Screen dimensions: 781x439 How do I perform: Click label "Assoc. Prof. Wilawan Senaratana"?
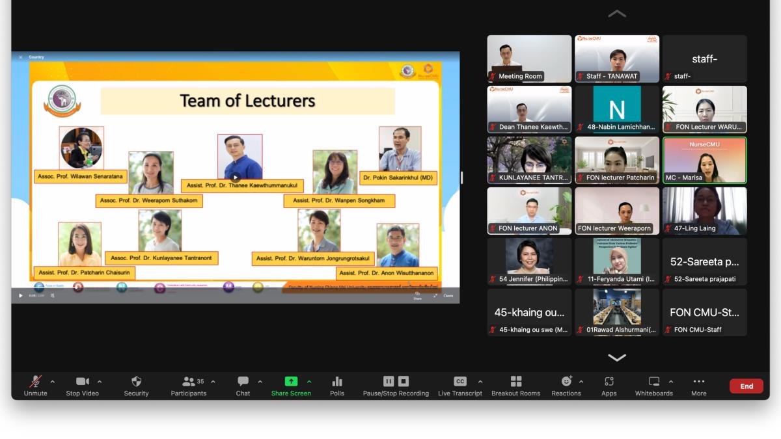coord(80,176)
